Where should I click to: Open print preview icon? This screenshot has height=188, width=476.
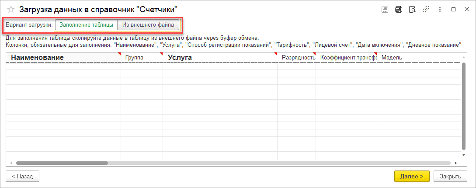pos(411,9)
